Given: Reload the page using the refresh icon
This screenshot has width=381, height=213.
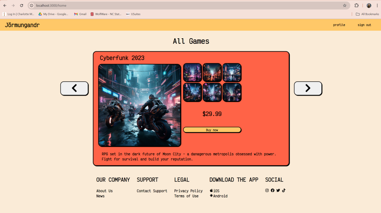Looking at the screenshot, I should pos(22,6).
